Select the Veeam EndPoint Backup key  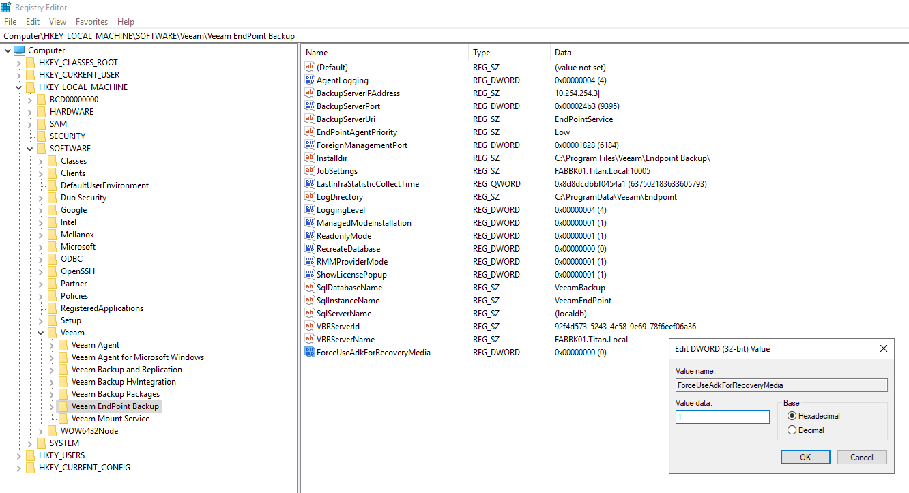click(x=115, y=406)
